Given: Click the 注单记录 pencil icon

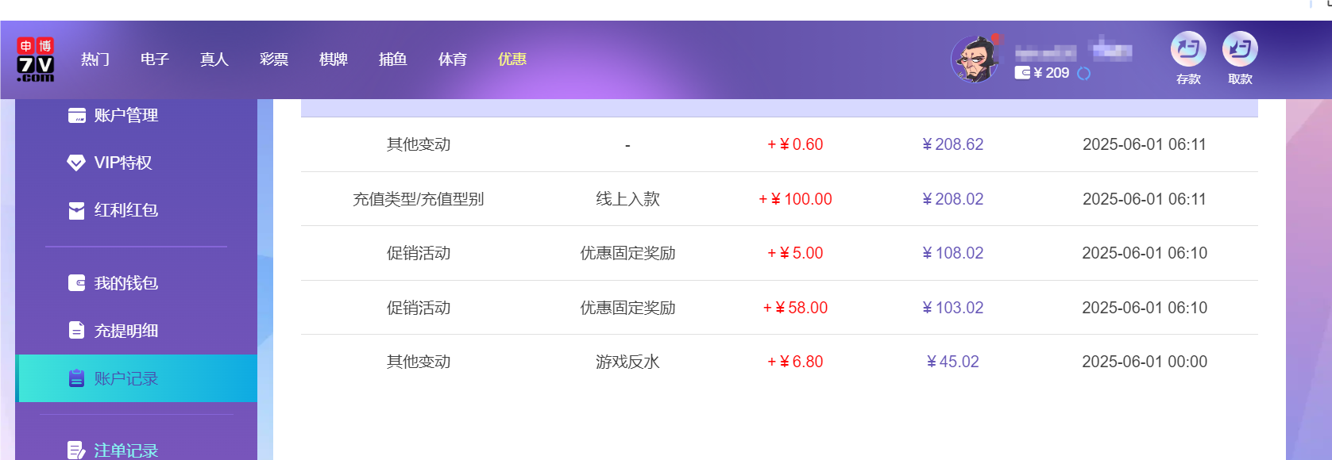Looking at the screenshot, I should (75, 450).
